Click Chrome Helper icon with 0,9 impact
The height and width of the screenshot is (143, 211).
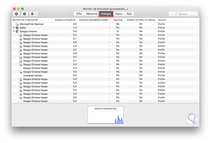tap(21, 79)
